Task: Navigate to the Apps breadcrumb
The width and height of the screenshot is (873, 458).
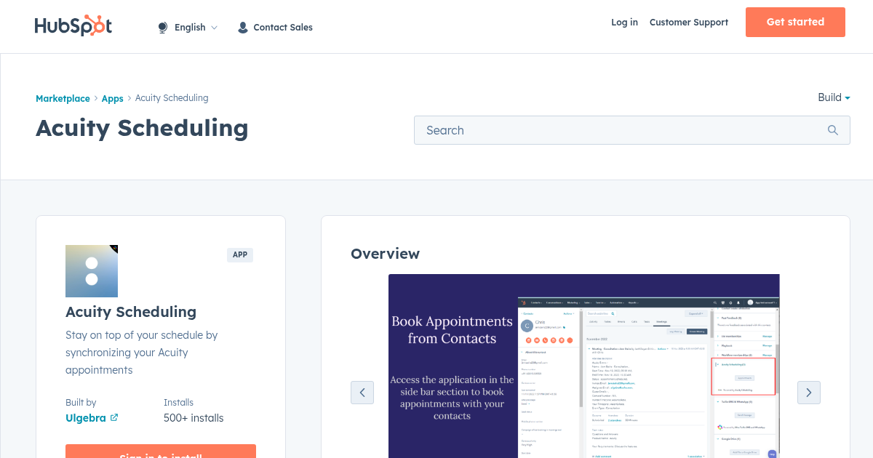Action: [112, 98]
